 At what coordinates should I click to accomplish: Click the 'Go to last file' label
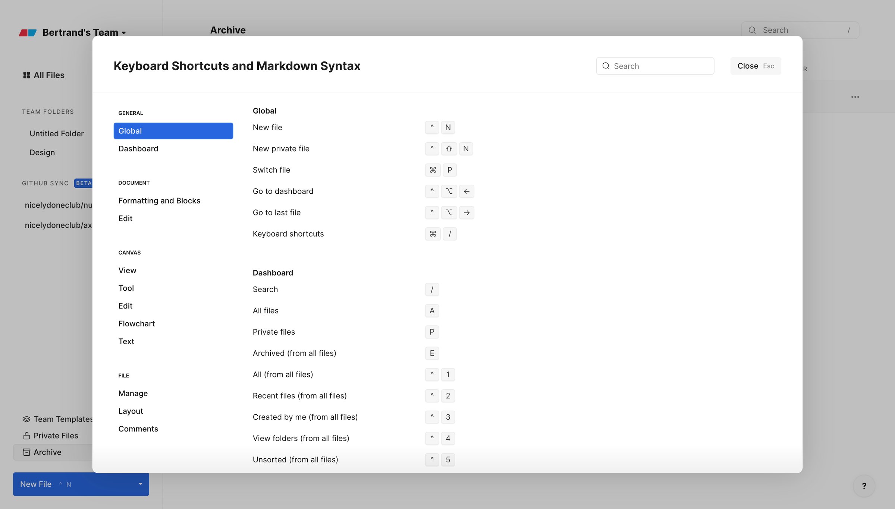276,212
